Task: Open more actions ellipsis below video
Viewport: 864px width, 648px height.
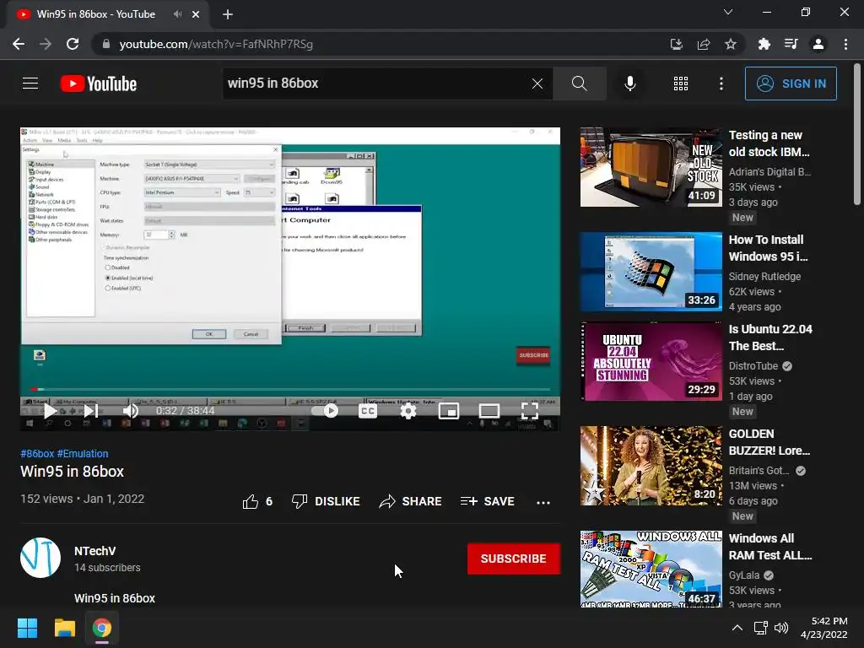Action: (x=543, y=502)
